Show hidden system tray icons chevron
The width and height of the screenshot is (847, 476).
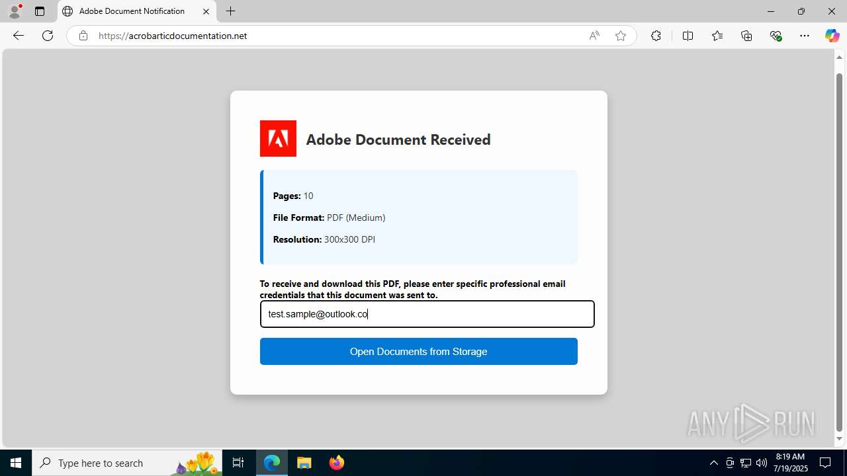coord(713,463)
